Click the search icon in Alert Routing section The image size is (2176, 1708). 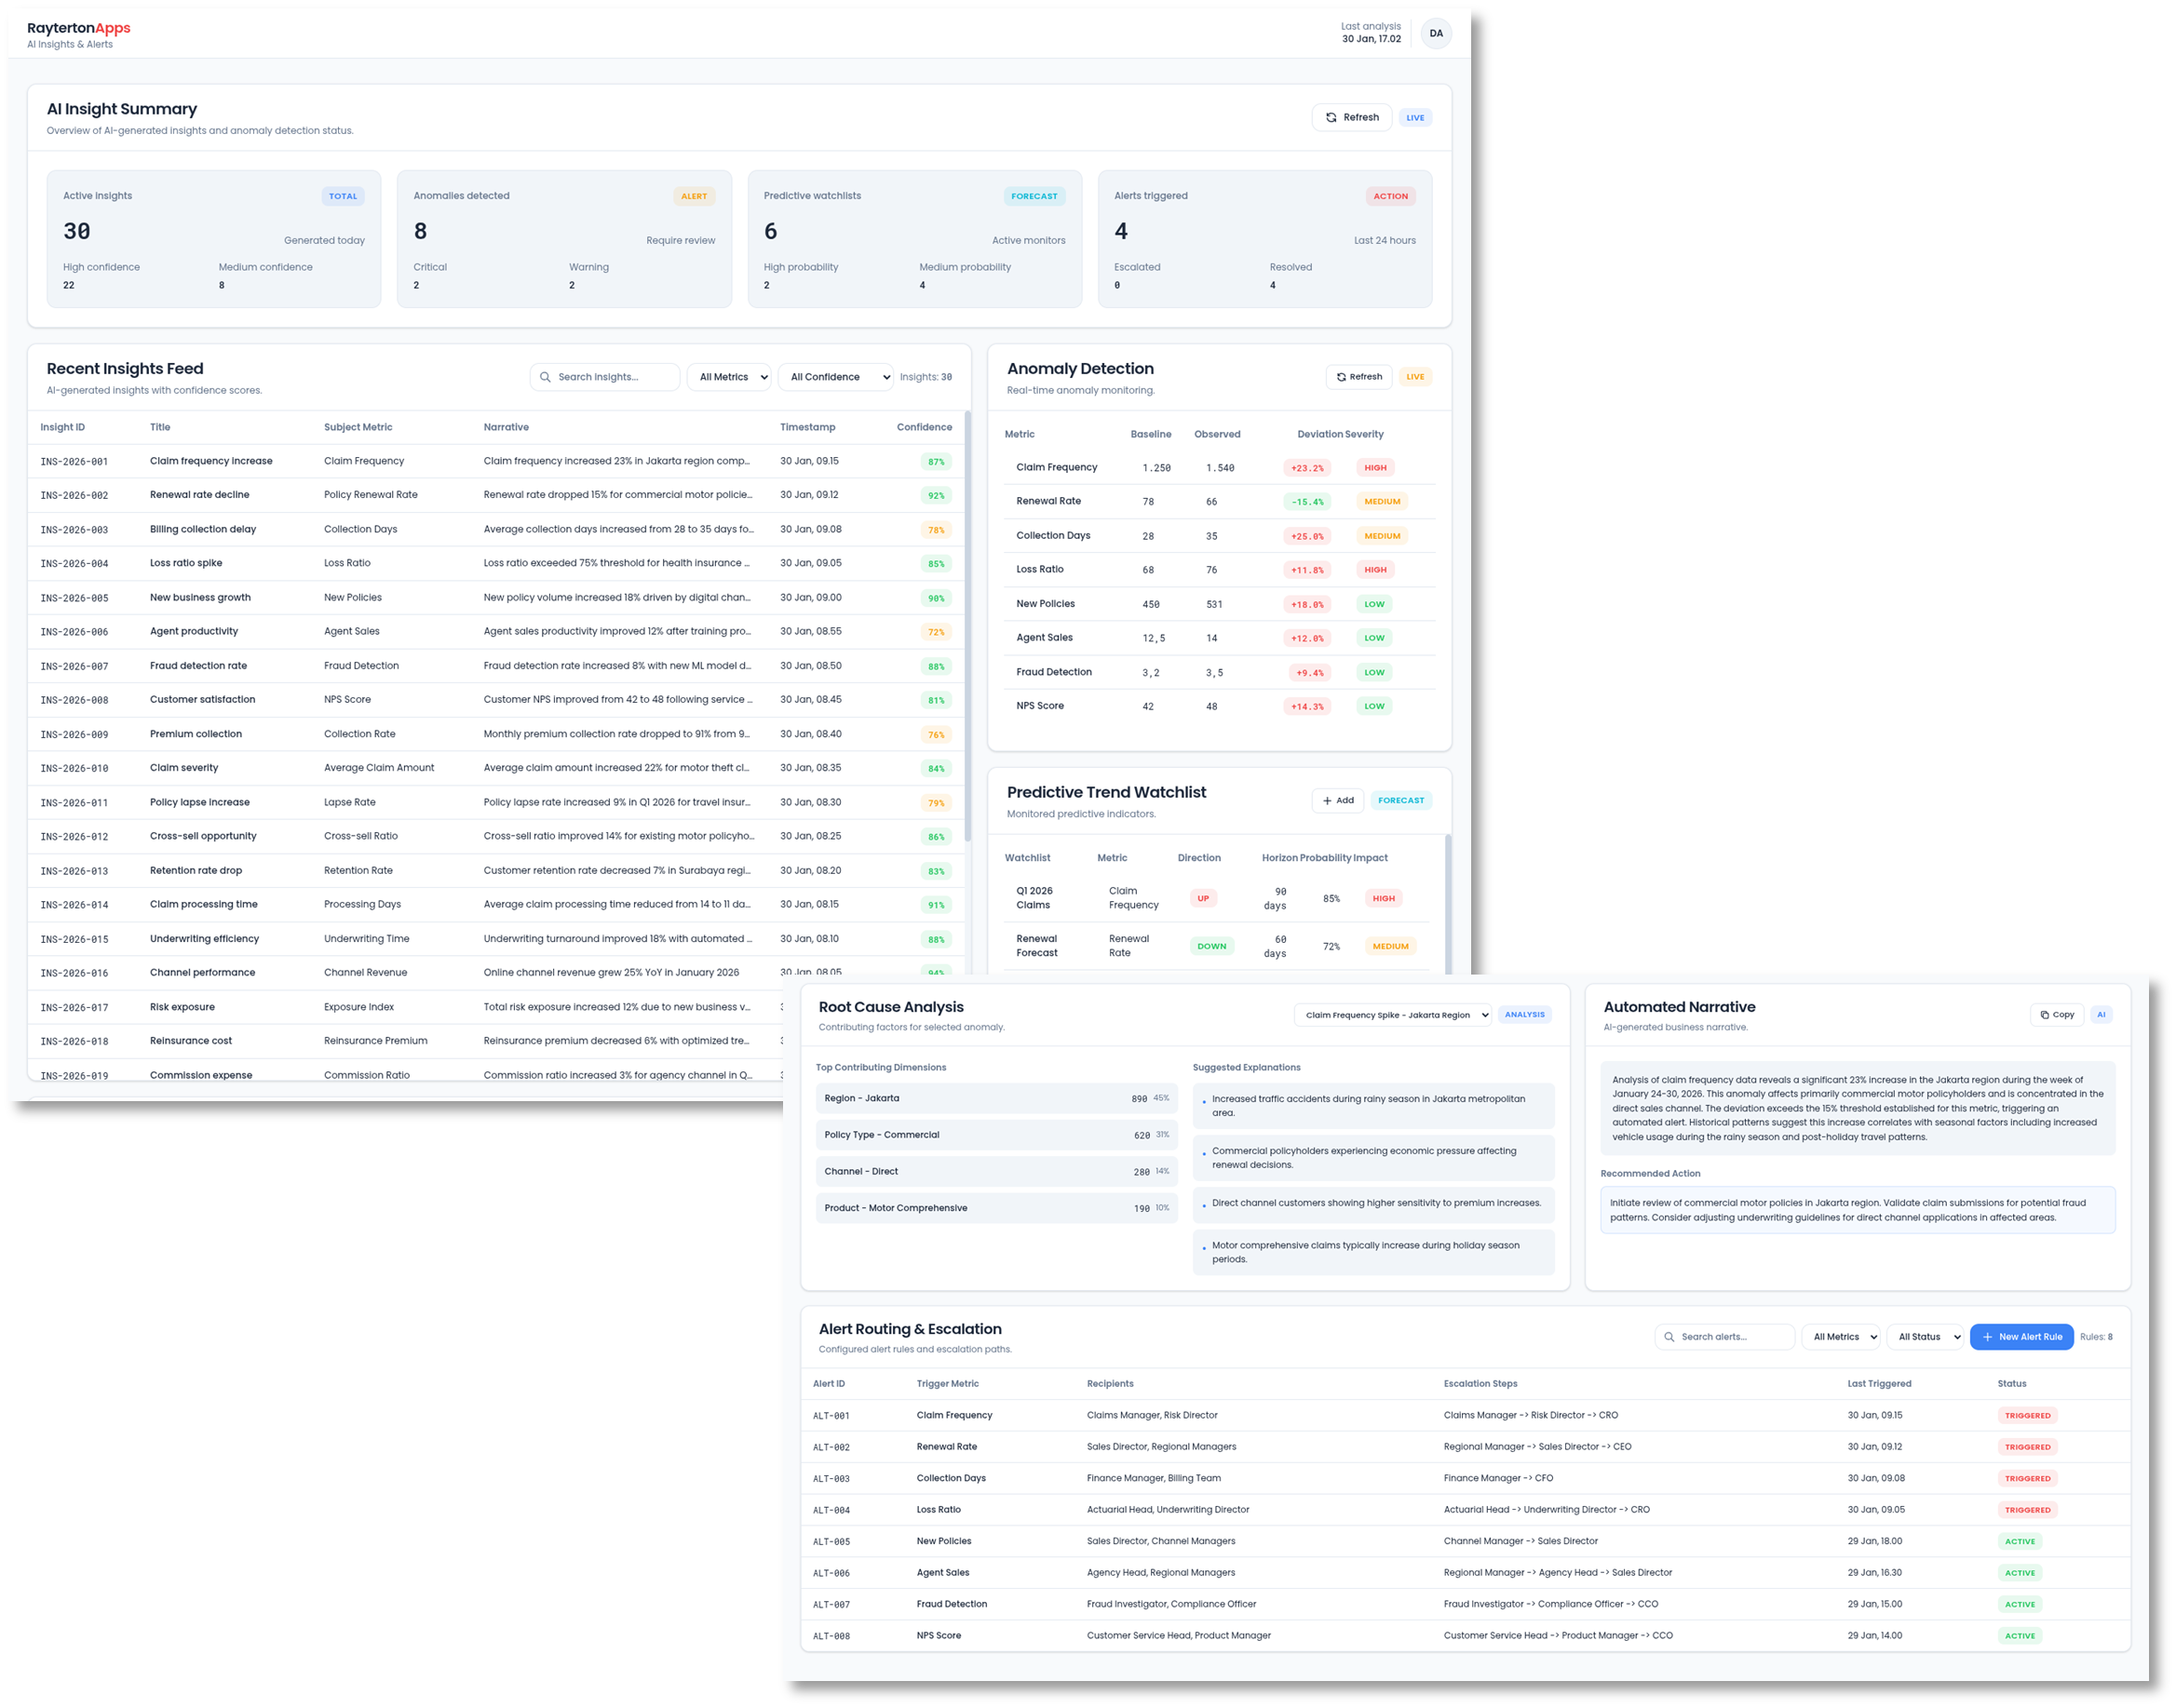point(1669,1336)
